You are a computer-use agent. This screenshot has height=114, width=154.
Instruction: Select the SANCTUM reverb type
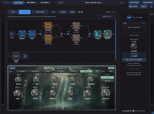coord(35,71)
